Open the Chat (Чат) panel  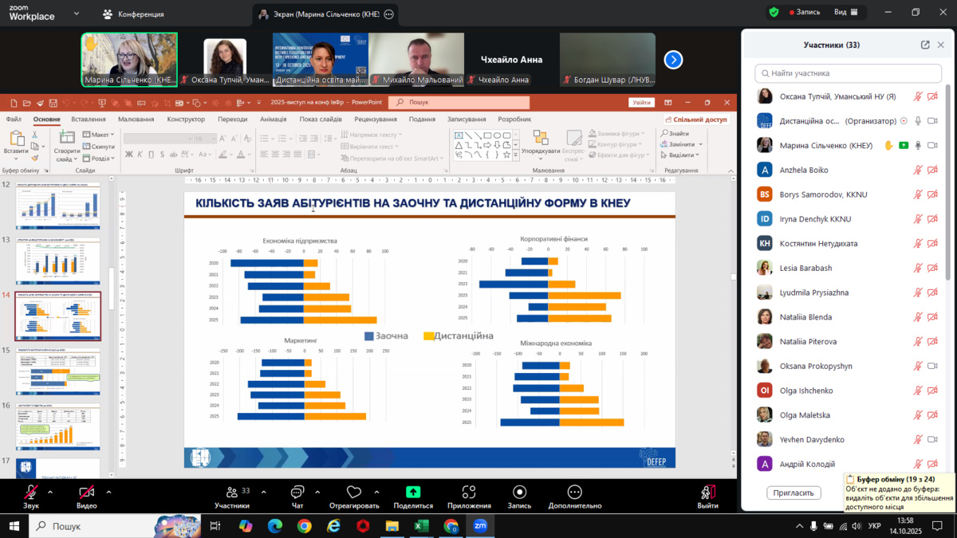(x=297, y=493)
